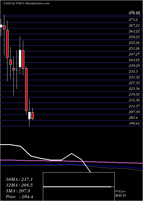
Task: Select the 199.41 price axis label
Action: tap(134, 123)
